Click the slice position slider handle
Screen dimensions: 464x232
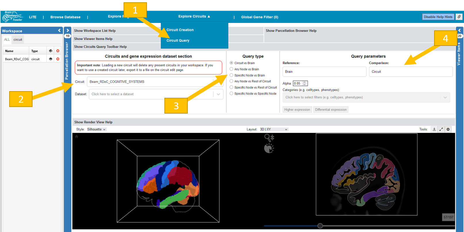click(320, 226)
